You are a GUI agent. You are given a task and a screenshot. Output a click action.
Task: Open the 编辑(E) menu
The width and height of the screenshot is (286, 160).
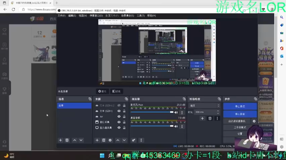coord(72,16)
